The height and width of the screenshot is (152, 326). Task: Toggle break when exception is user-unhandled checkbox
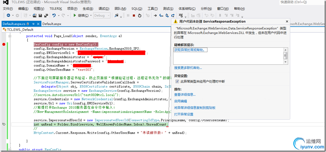coord(177,82)
